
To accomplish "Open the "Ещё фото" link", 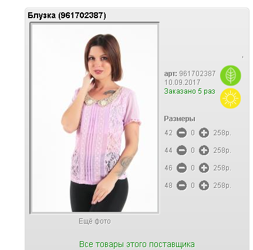I will (95, 221).
